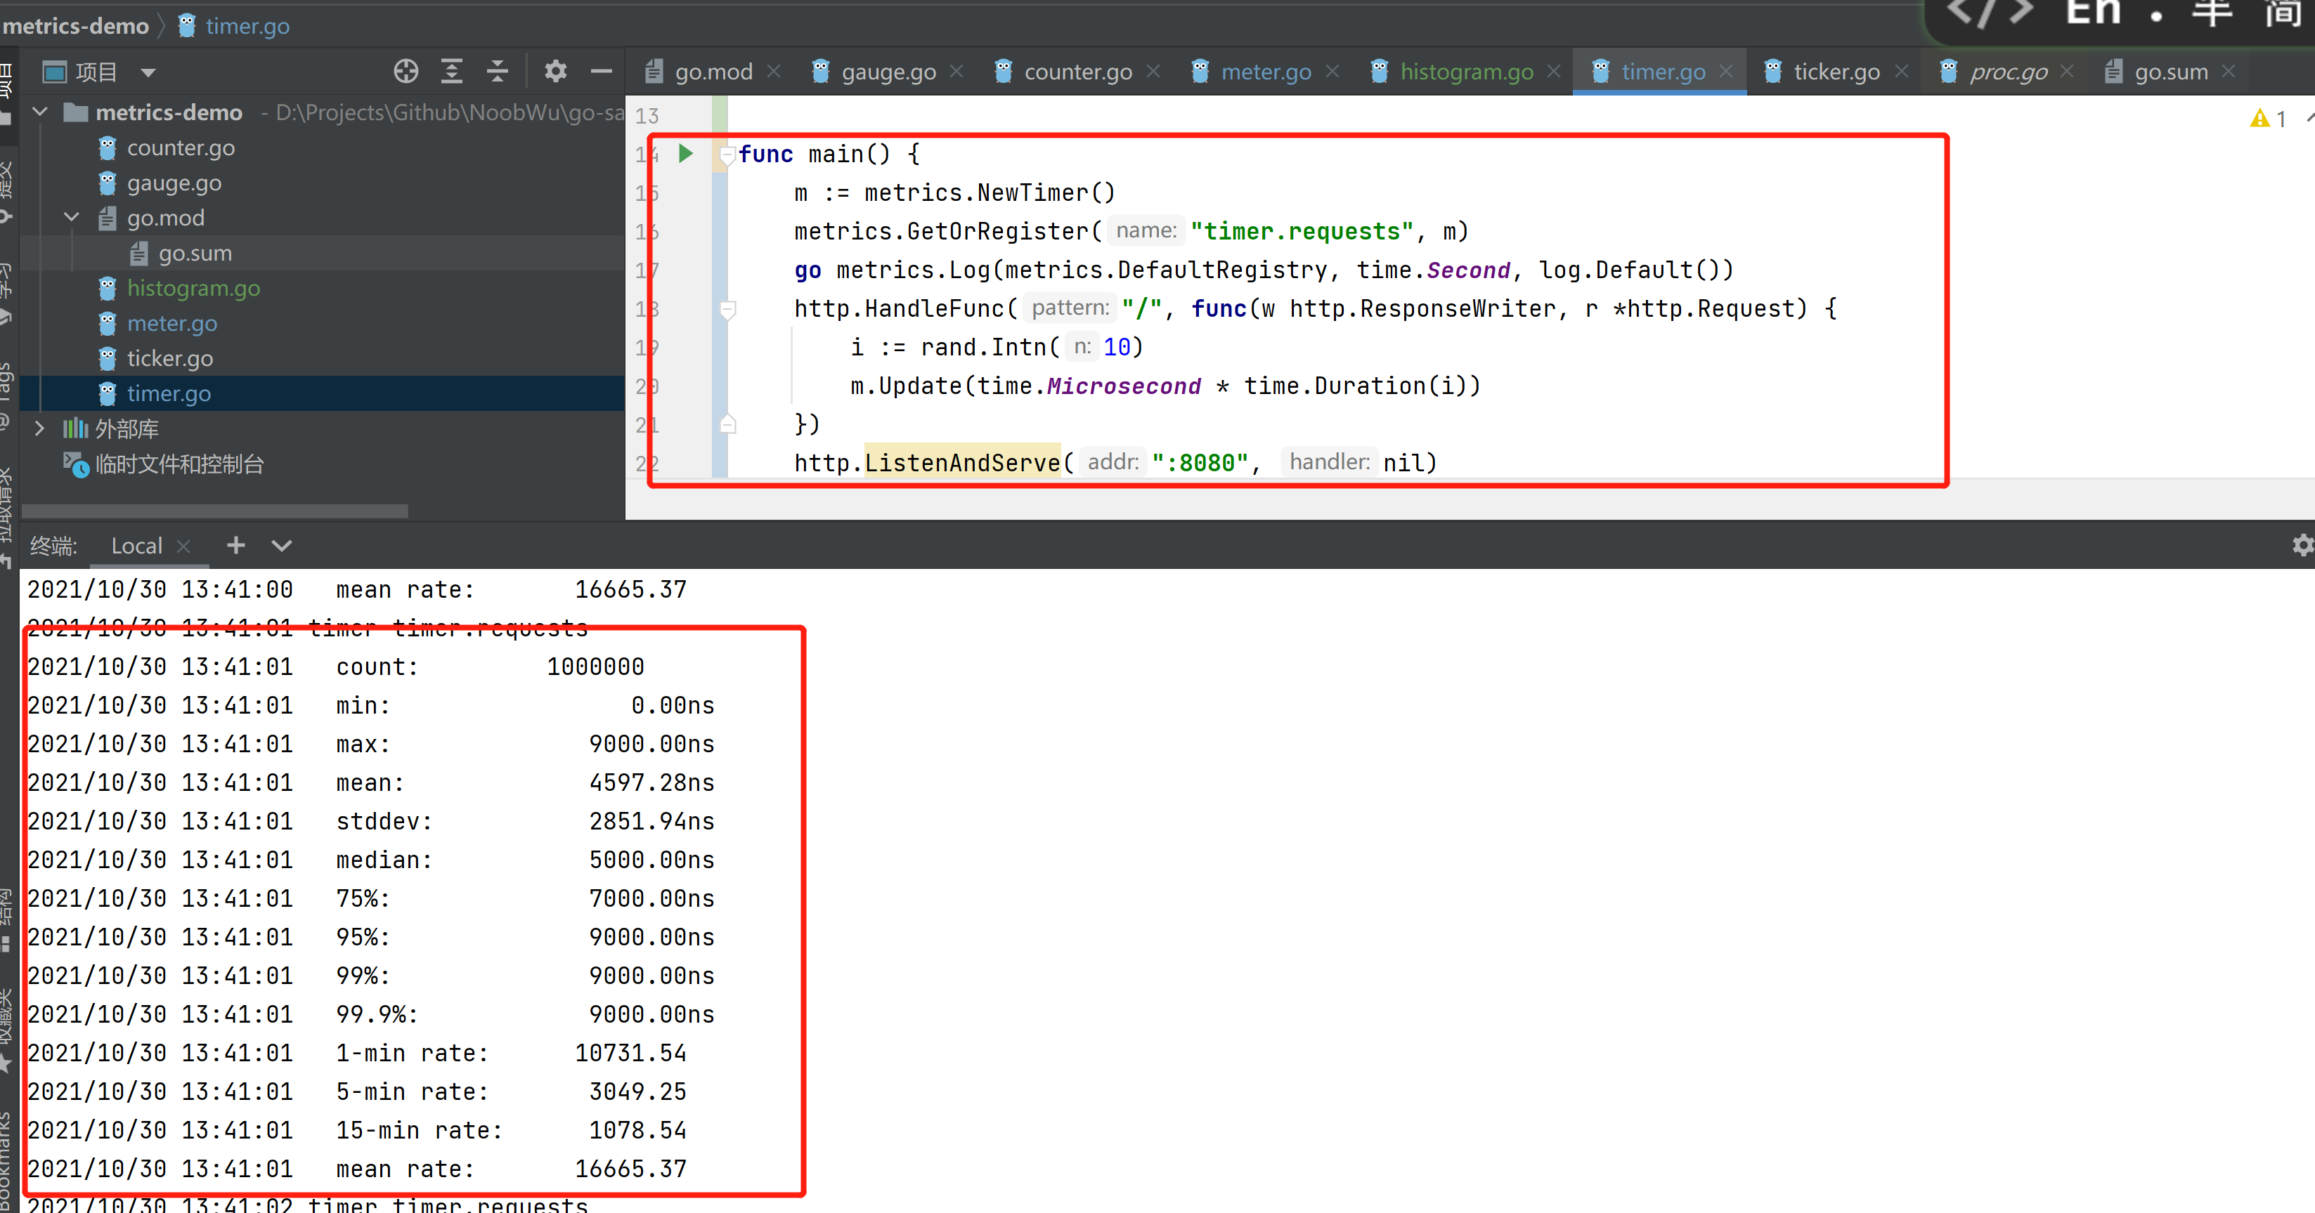Close the timer.go editor tab
This screenshot has height=1213, width=2315.
coord(1726,71)
